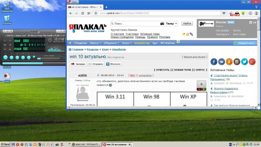This screenshot has height=147, width=261.
Task: Open the Пуск start button
Action: 5,145
